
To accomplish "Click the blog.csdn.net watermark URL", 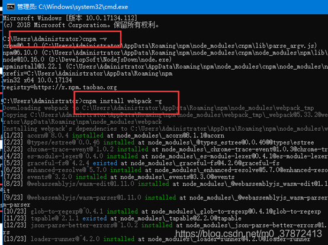I will [x=249, y=234].
